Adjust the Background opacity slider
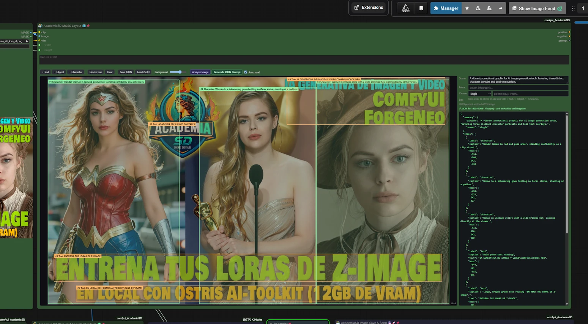 (178, 72)
